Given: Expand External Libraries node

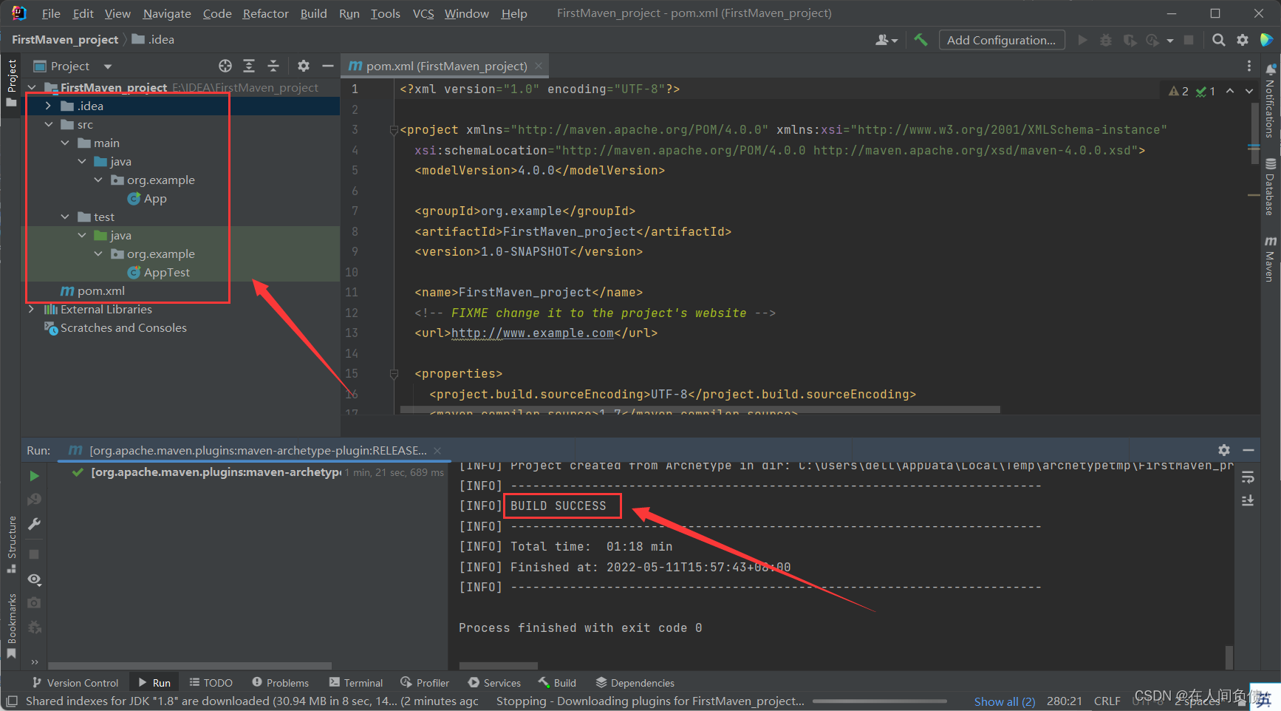Looking at the screenshot, I should pyautogui.click(x=31, y=309).
